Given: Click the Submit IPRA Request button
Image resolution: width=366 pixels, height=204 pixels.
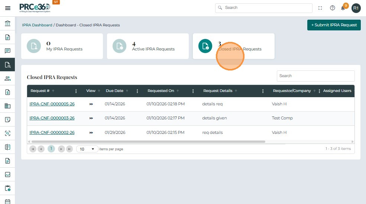Looking at the screenshot, I should pos(334,25).
